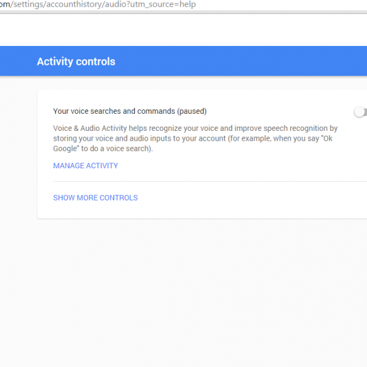Viewport: 367px width, 367px height.
Task: Enable the voice searches and commands toggle
Action: click(360, 112)
